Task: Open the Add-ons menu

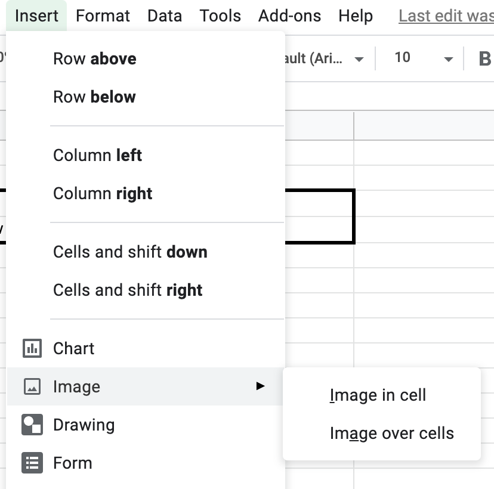Action: (x=289, y=16)
